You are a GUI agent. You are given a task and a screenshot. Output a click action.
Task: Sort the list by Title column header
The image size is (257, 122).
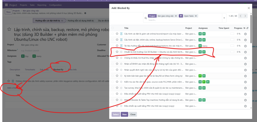126,28
